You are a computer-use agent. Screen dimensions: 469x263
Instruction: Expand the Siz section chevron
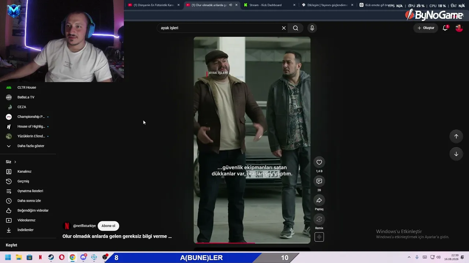tap(15, 162)
